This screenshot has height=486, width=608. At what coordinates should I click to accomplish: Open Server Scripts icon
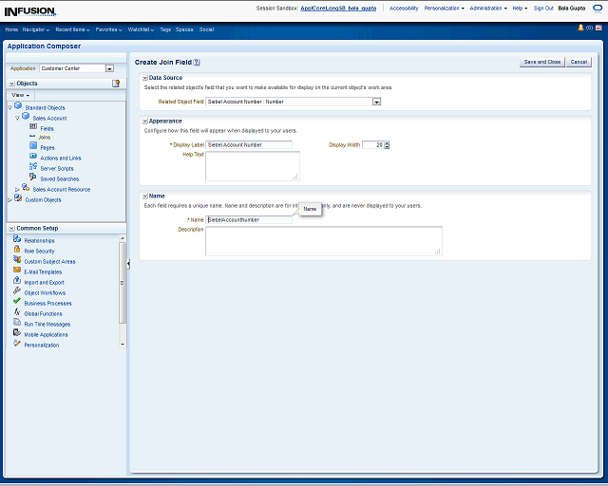(33, 168)
